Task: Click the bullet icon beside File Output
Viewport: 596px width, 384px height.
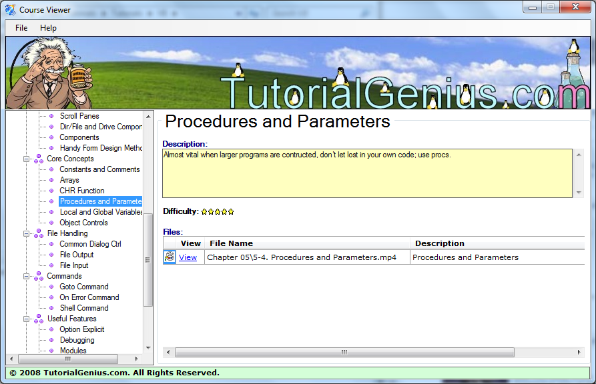Action: 51,255
